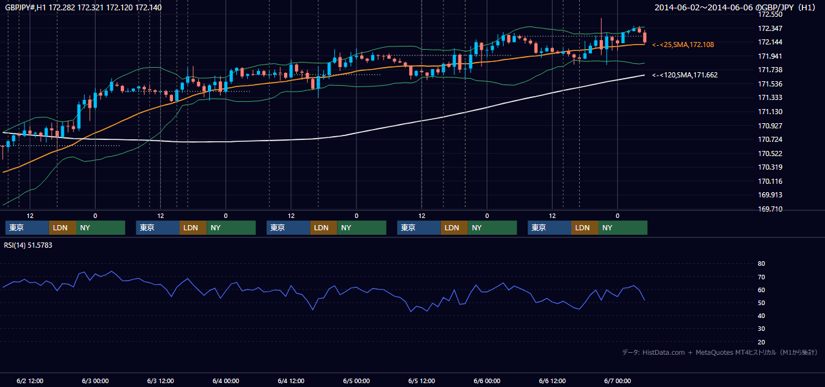
Task: Click the 6/3 12:00 time label
Action: point(160,381)
